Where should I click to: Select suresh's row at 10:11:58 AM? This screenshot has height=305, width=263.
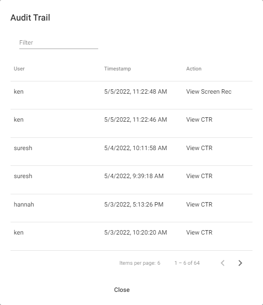coord(131,152)
